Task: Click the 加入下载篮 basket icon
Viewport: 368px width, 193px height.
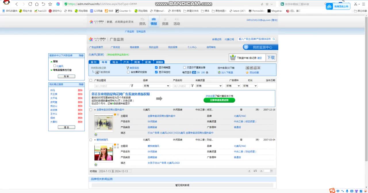Action: pos(219,72)
